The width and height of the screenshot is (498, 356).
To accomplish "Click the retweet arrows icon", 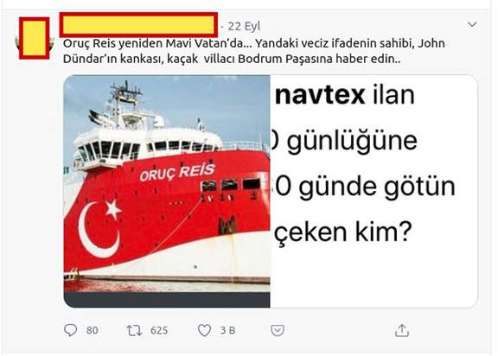I will [134, 331].
